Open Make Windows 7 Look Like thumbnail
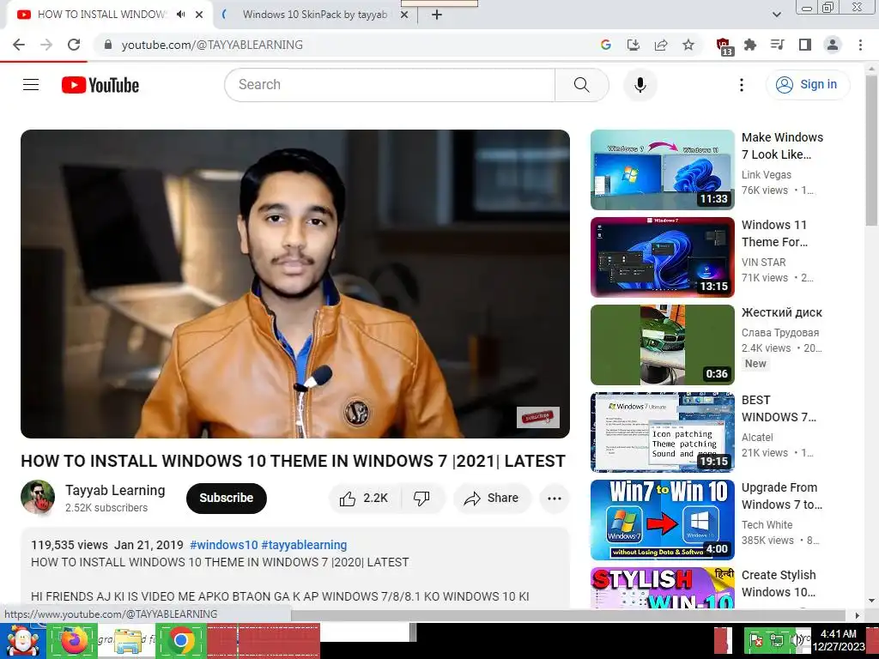The height and width of the screenshot is (659, 879). 662,170
